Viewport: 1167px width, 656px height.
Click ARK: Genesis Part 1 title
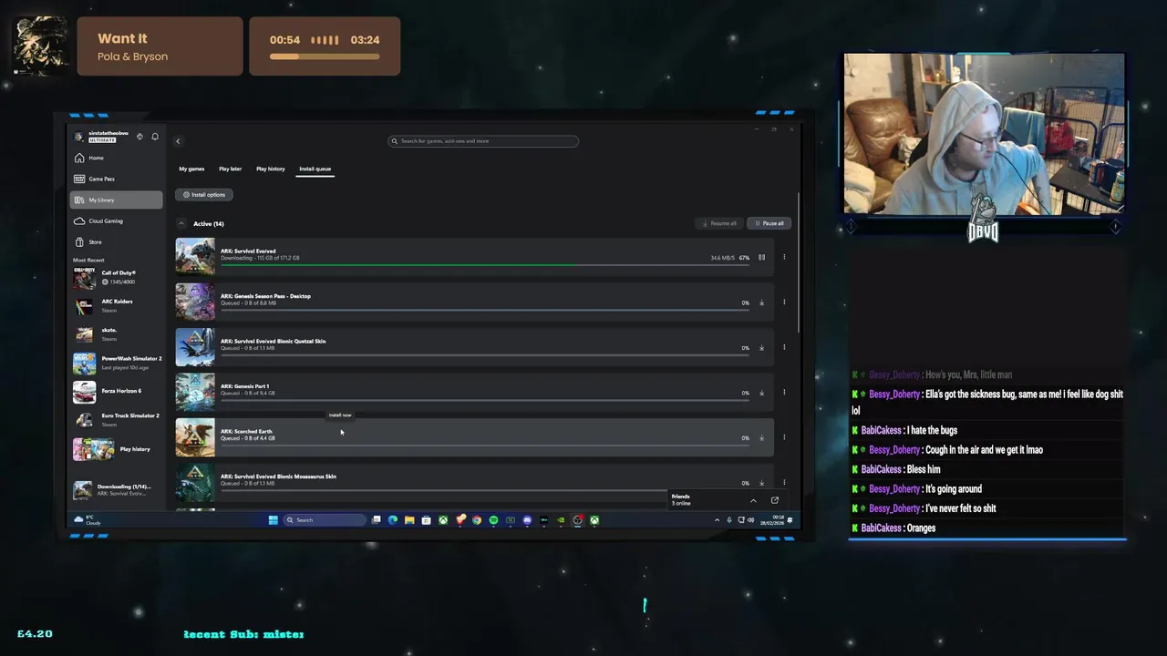pyautogui.click(x=244, y=386)
